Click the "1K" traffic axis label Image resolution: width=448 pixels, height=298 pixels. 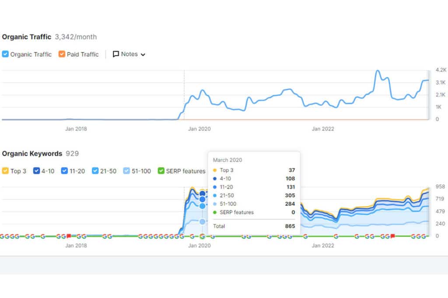click(438, 107)
